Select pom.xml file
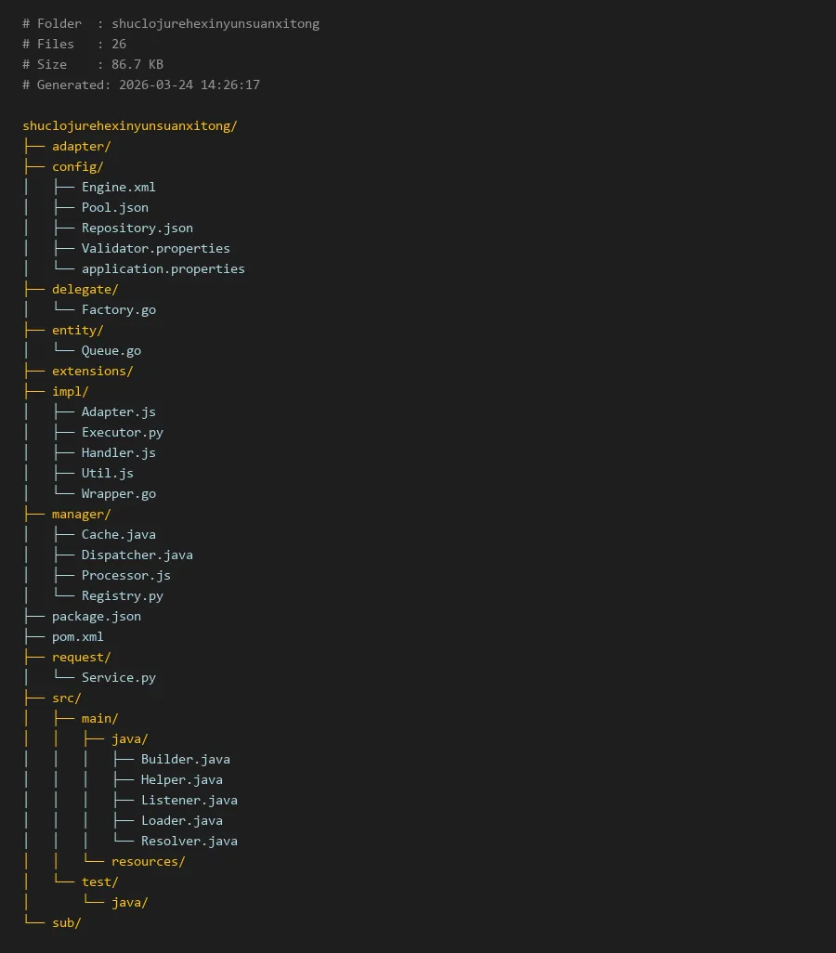Screen dimensions: 836x953 point(78,636)
